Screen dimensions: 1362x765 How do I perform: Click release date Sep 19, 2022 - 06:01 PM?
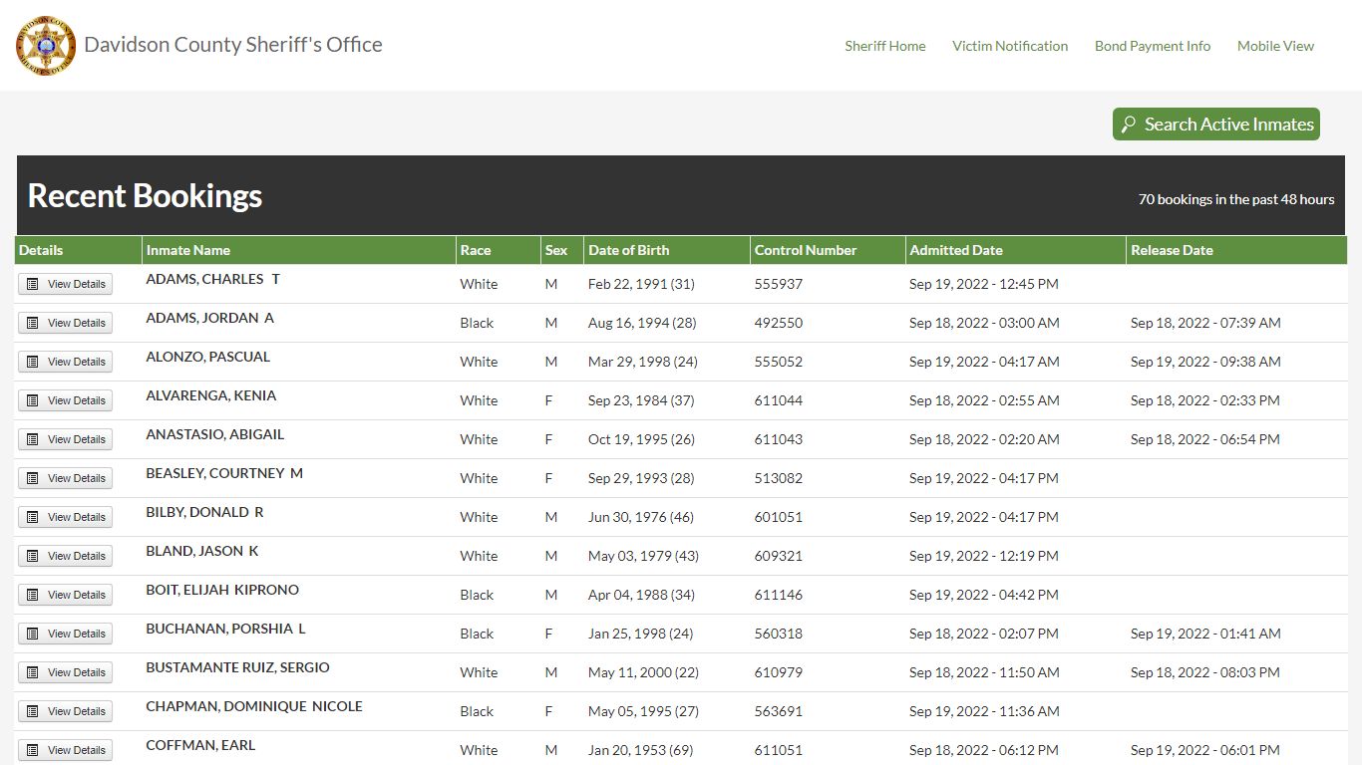[x=1205, y=750]
